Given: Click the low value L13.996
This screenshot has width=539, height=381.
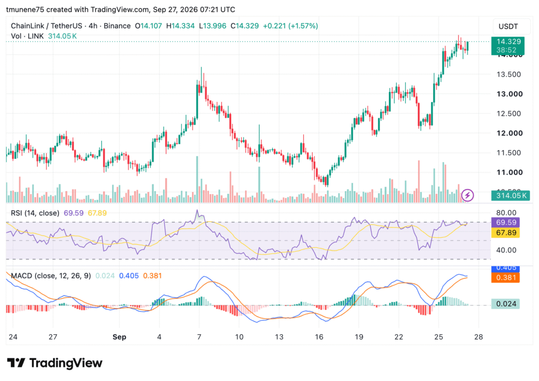Looking at the screenshot, I should click(x=213, y=26).
